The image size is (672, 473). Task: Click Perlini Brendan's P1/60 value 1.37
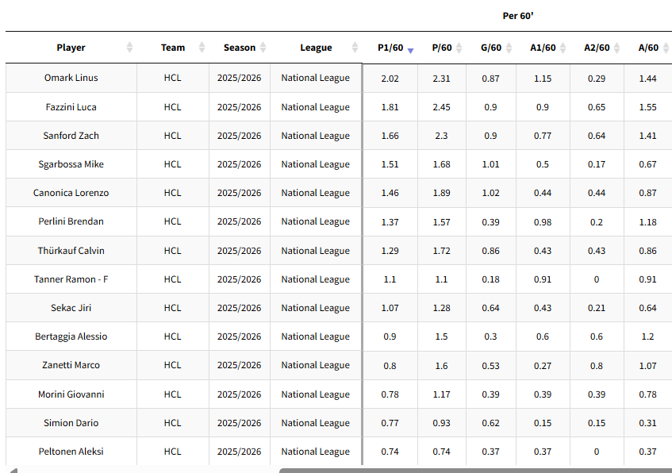pyautogui.click(x=390, y=222)
